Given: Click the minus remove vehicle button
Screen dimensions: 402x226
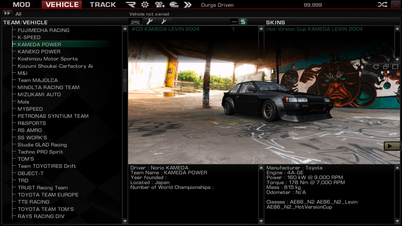Looking at the screenshot, I should coord(234,22).
